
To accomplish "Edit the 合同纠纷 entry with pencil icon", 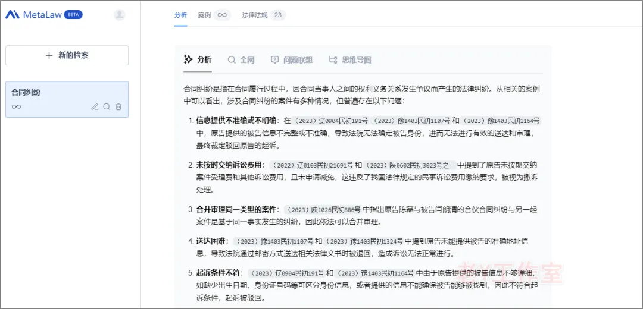I will (95, 107).
